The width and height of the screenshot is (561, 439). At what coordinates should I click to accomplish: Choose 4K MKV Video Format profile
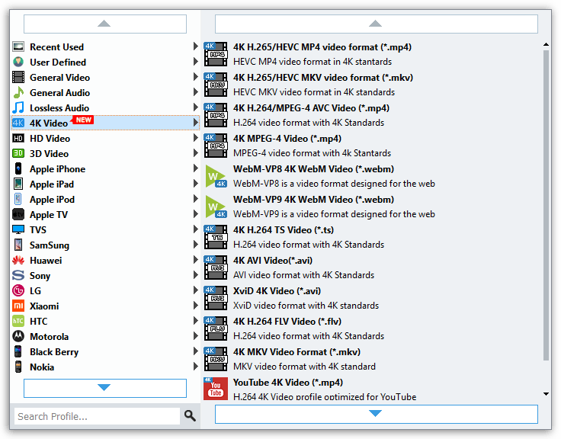coord(372,359)
